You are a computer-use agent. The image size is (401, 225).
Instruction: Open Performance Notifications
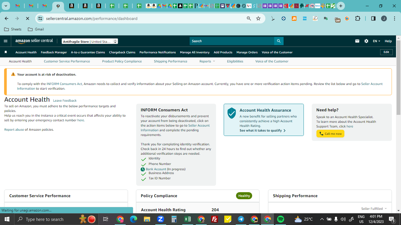point(158,52)
